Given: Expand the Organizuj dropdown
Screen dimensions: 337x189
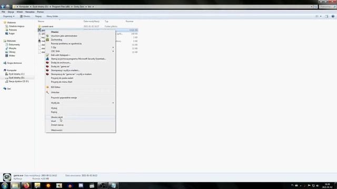Looking at the screenshot, I should click(x=8, y=16).
